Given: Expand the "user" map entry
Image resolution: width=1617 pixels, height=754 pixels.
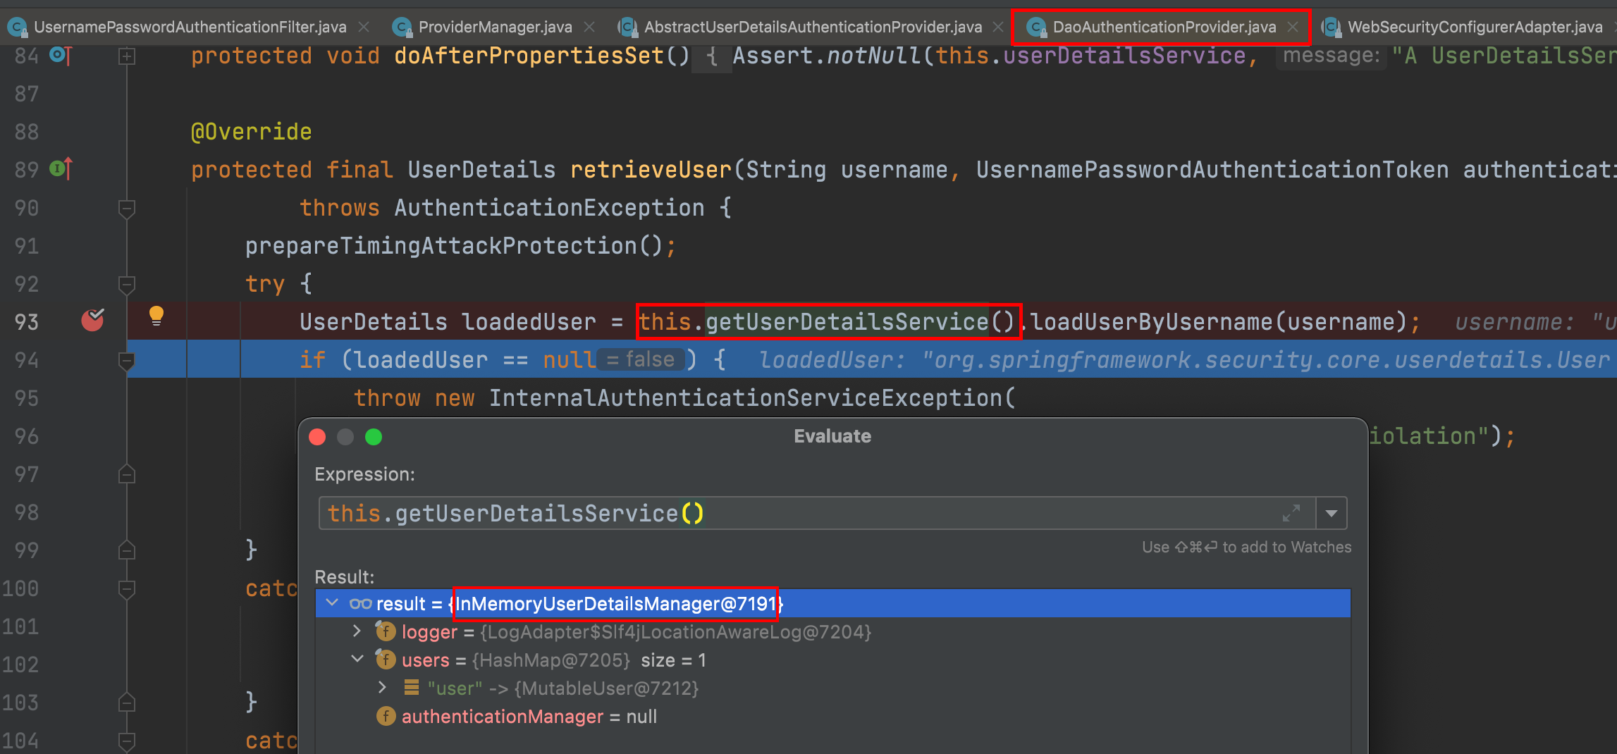Looking at the screenshot, I should point(382,688).
